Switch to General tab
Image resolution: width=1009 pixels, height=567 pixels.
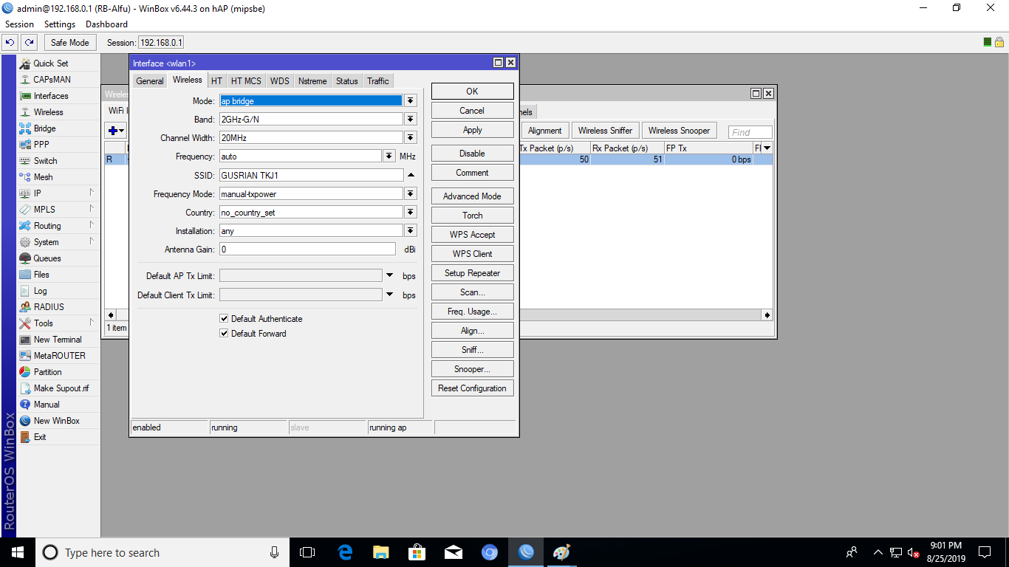tap(150, 81)
